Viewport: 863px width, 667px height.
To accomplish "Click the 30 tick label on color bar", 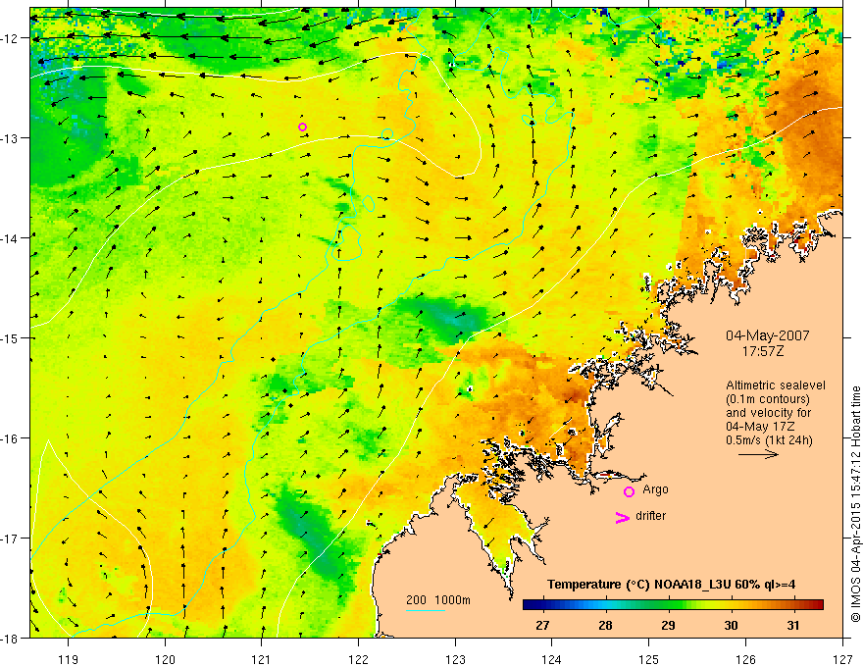I will (x=731, y=625).
